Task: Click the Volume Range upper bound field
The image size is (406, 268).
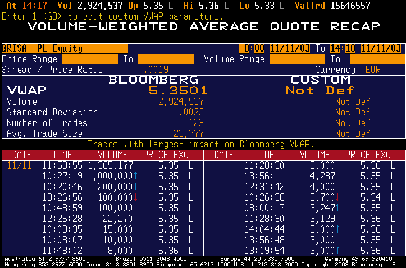Action: 378,59
